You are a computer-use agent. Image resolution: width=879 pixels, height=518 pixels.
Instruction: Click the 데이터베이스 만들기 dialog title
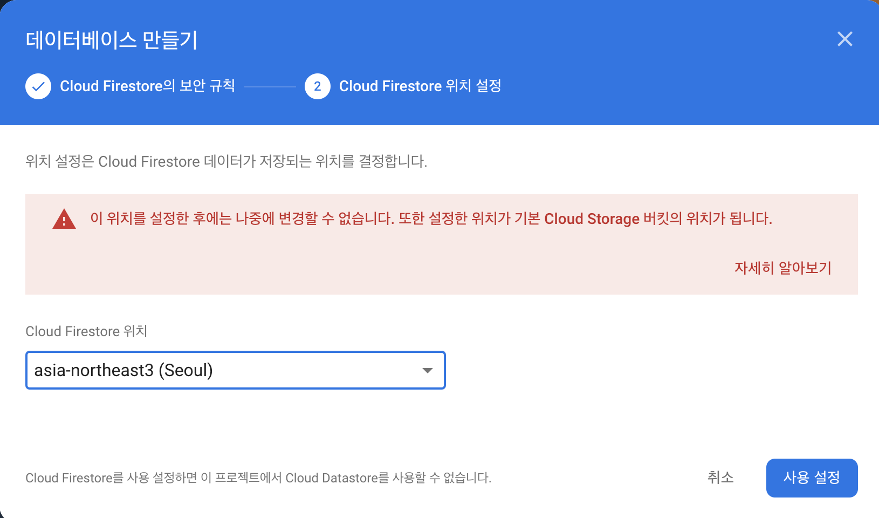click(x=112, y=40)
